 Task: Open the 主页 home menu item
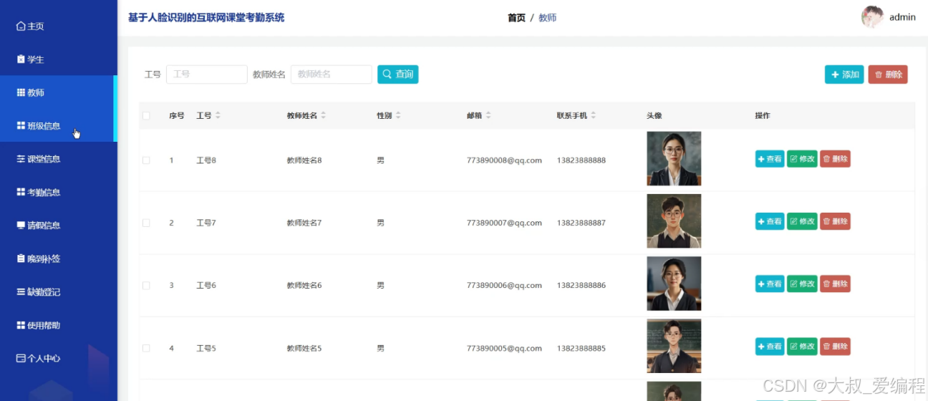(57, 26)
